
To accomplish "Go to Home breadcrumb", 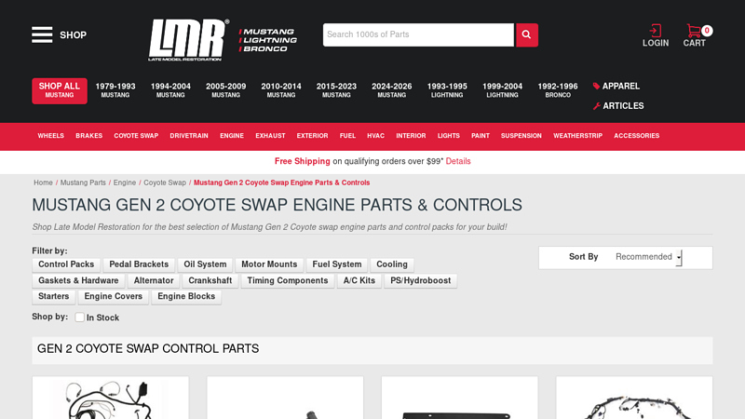I will (x=43, y=182).
